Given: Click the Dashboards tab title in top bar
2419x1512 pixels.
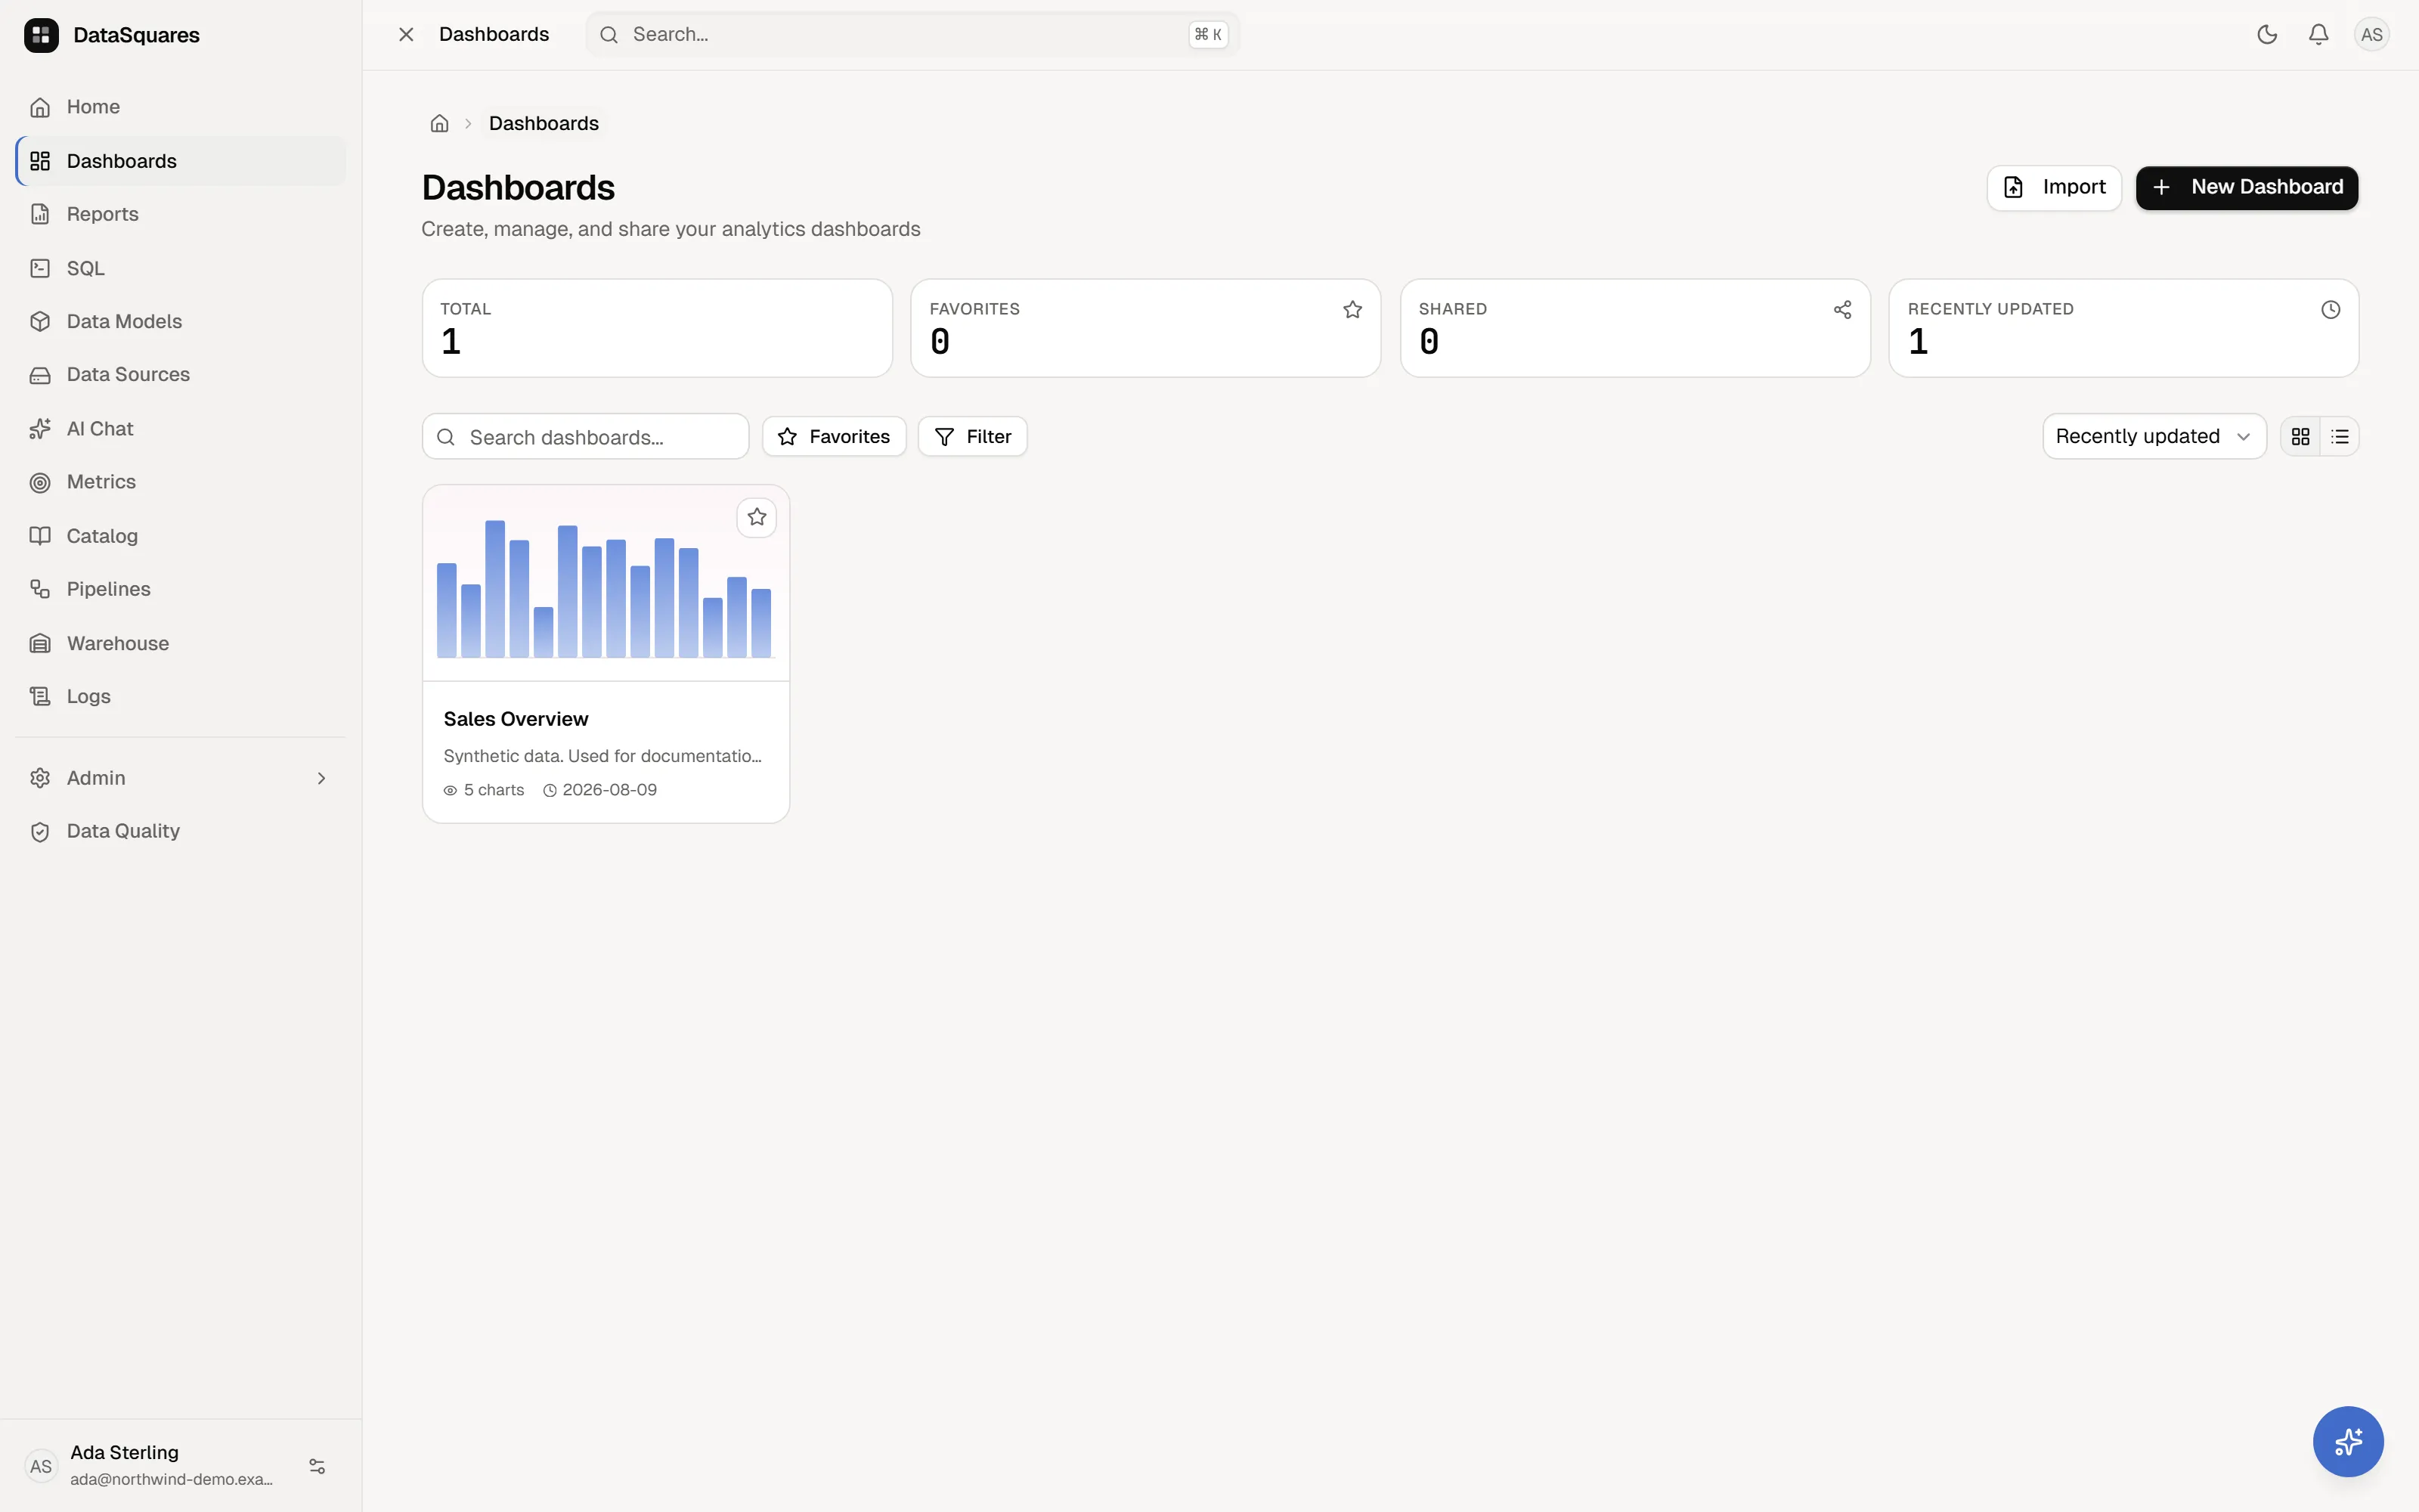Looking at the screenshot, I should (494, 35).
